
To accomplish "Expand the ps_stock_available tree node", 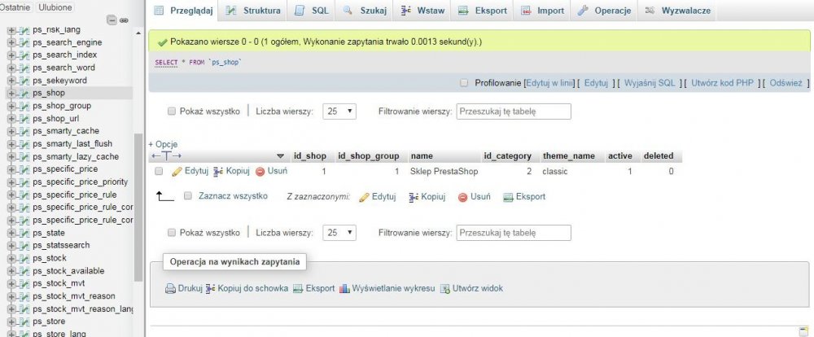I will point(12,271).
